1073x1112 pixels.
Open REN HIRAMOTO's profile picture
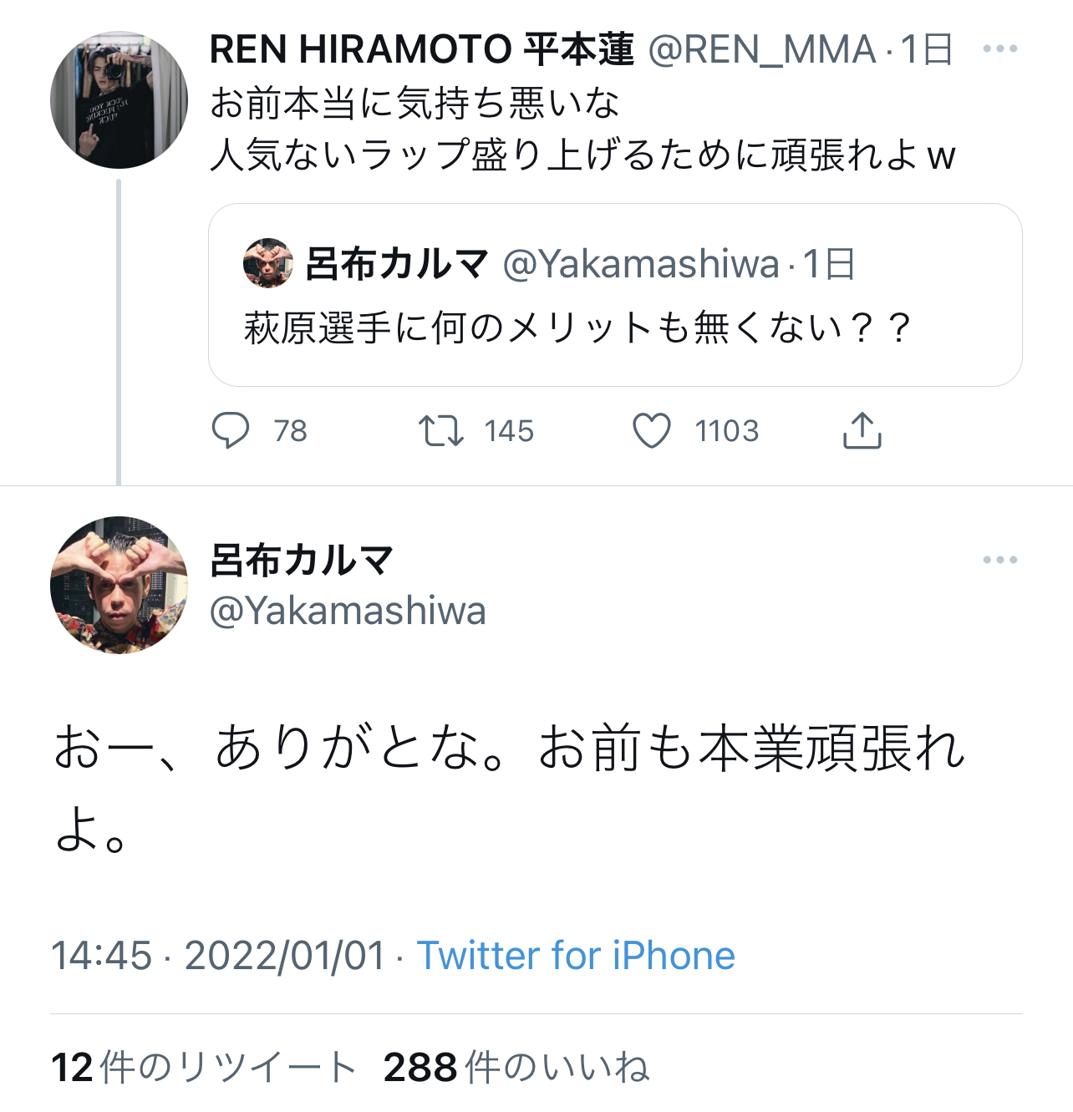click(119, 100)
